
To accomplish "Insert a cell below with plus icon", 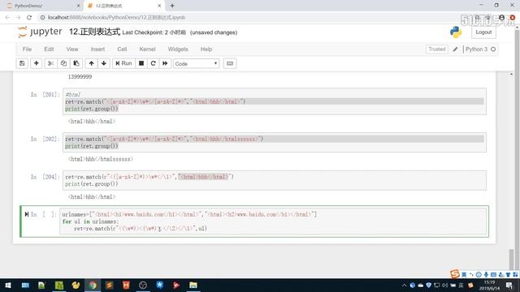I will point(36,63).
